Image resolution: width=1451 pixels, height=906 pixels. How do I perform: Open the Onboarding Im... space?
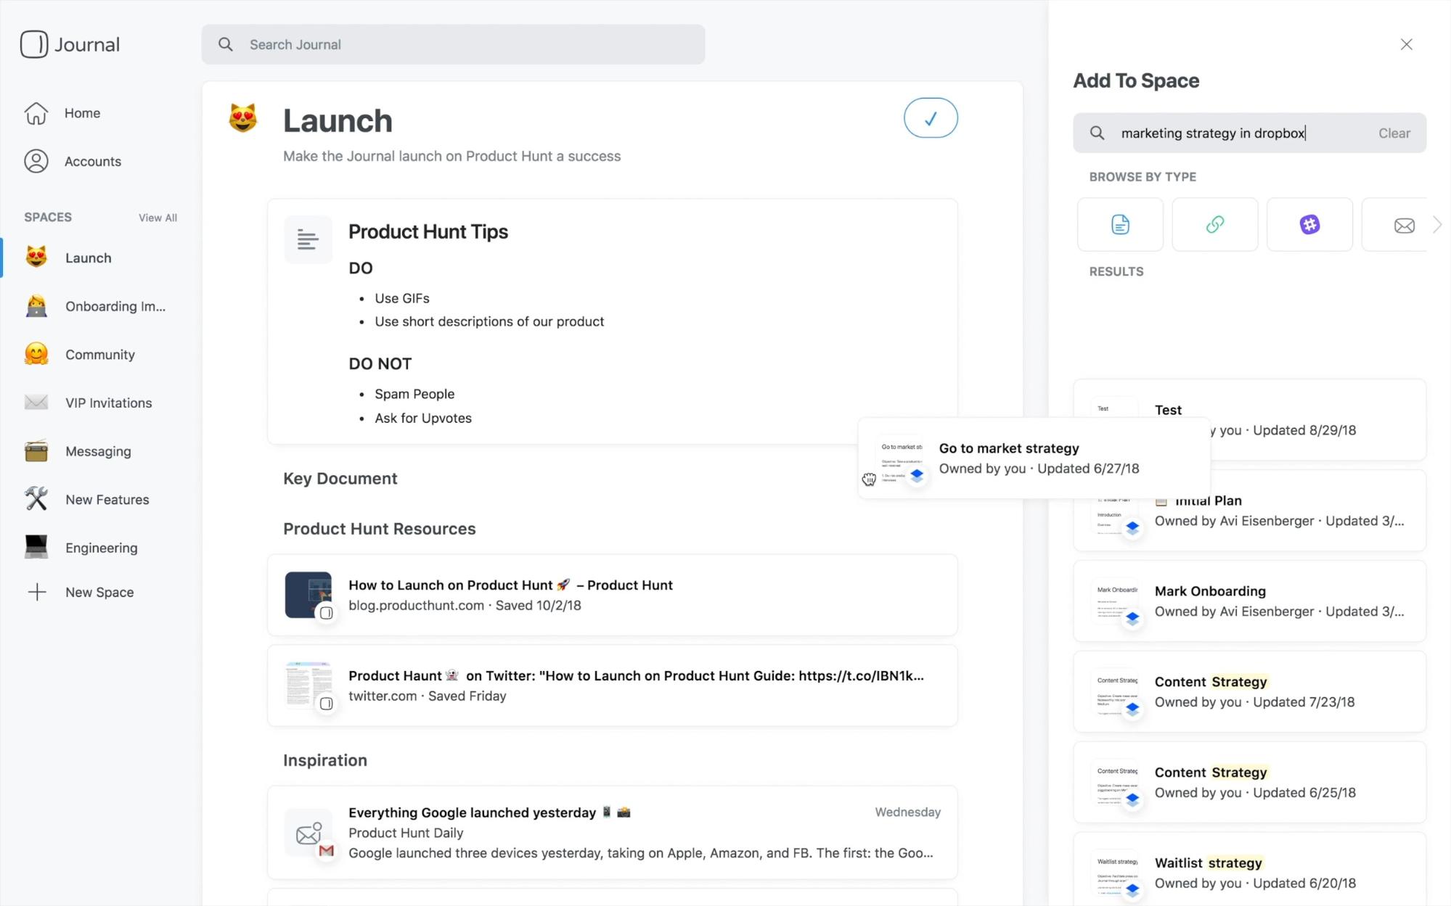[x=115, y=306]
